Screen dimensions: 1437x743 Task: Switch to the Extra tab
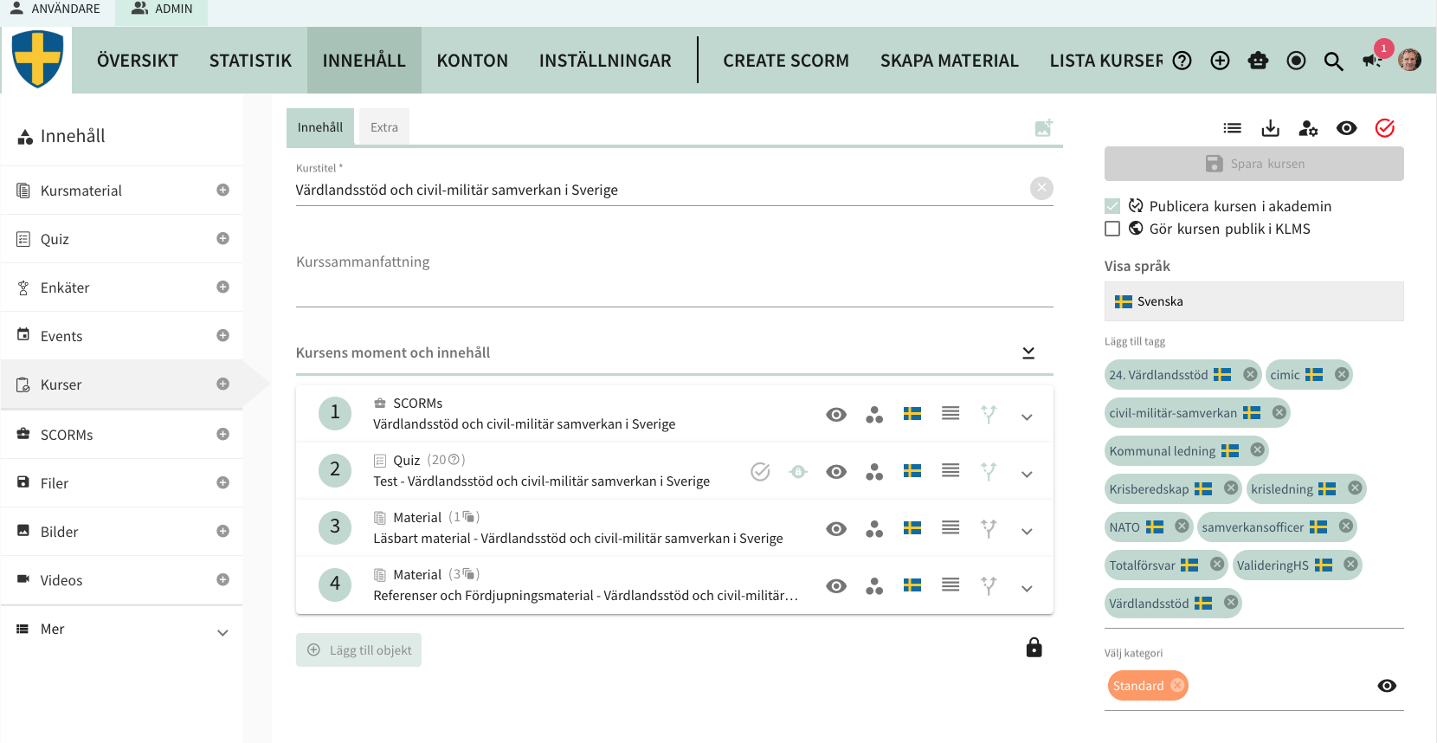(384, 127)
